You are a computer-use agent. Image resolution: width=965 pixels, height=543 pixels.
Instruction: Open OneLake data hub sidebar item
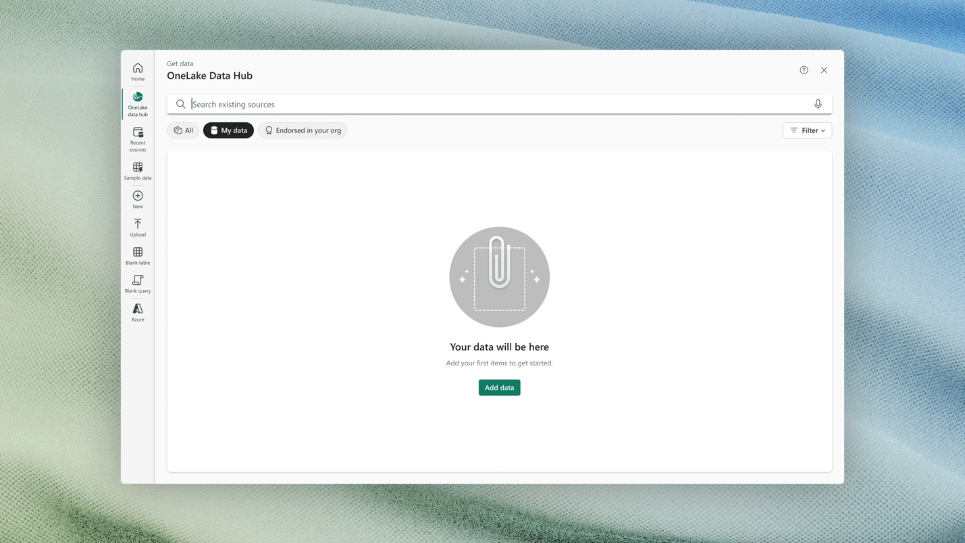click(138, 105)
